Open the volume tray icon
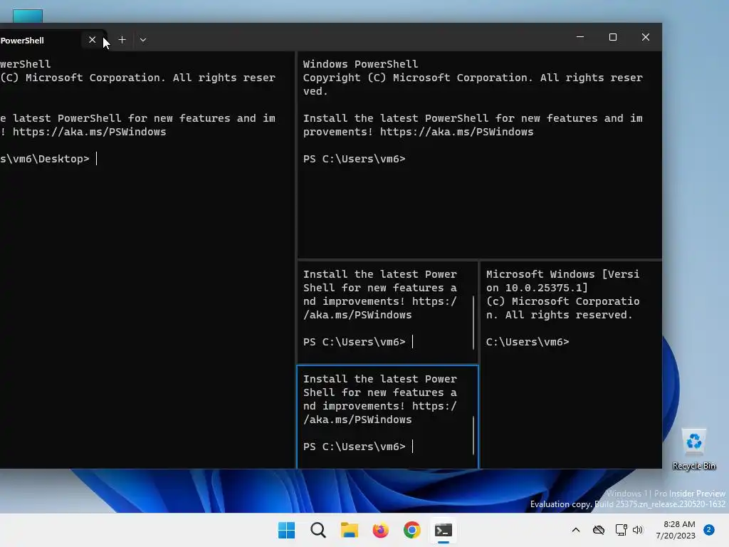 click(638, 530)
